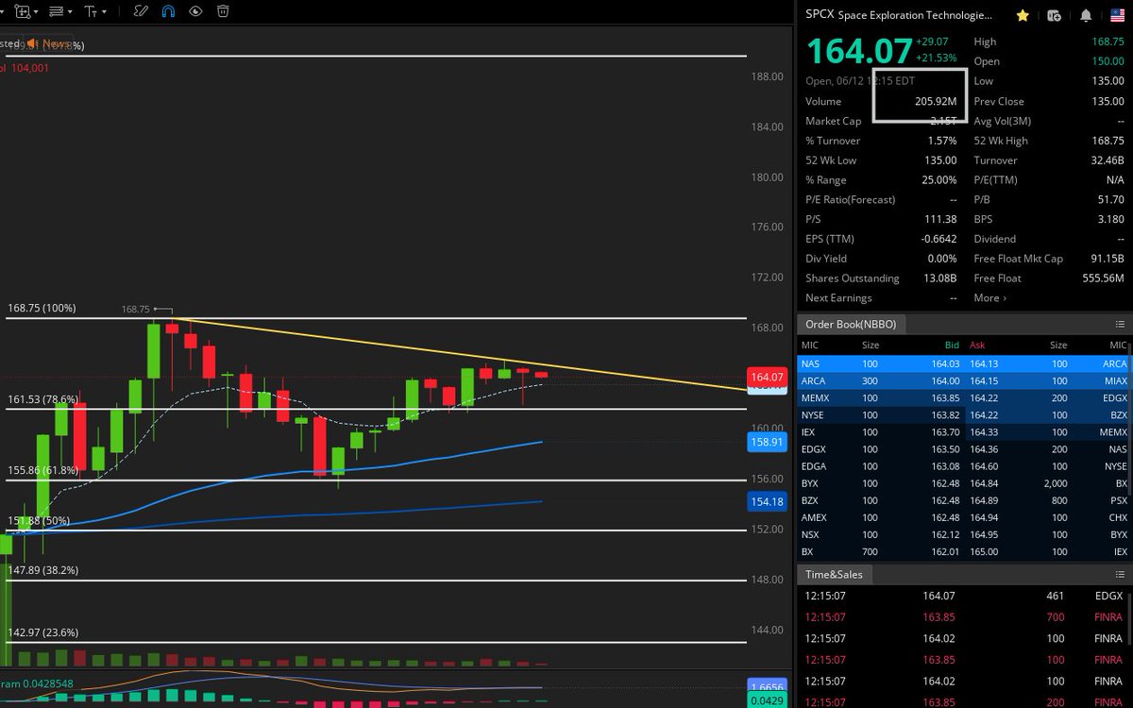
Task: Click the 165.00 ask from IEX
Action: tap(984, 551)
